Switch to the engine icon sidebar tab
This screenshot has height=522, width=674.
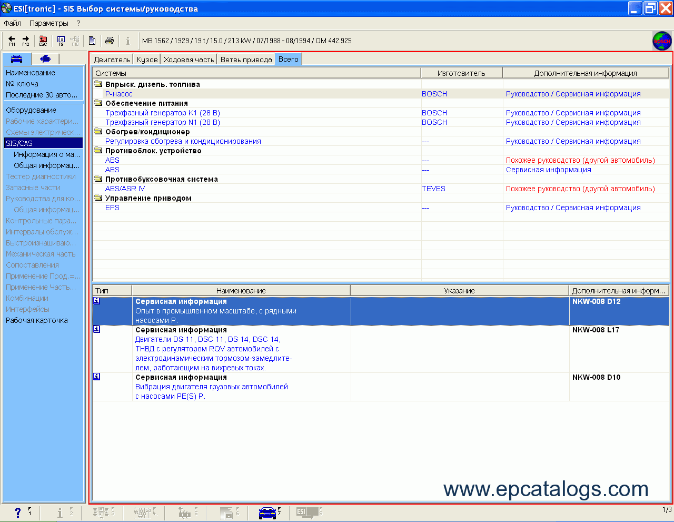(45, 58)
